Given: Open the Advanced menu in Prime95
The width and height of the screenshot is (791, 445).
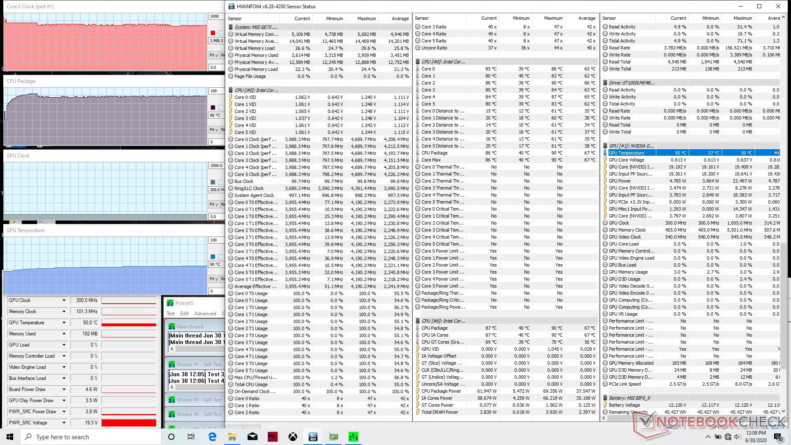Looking at the screenshot, I should click(x=205, y=314).
